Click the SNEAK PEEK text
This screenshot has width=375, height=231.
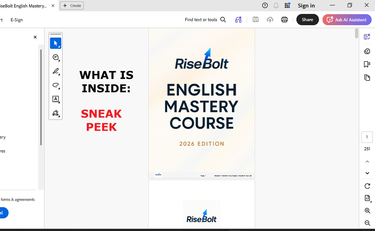coord(101,120)
